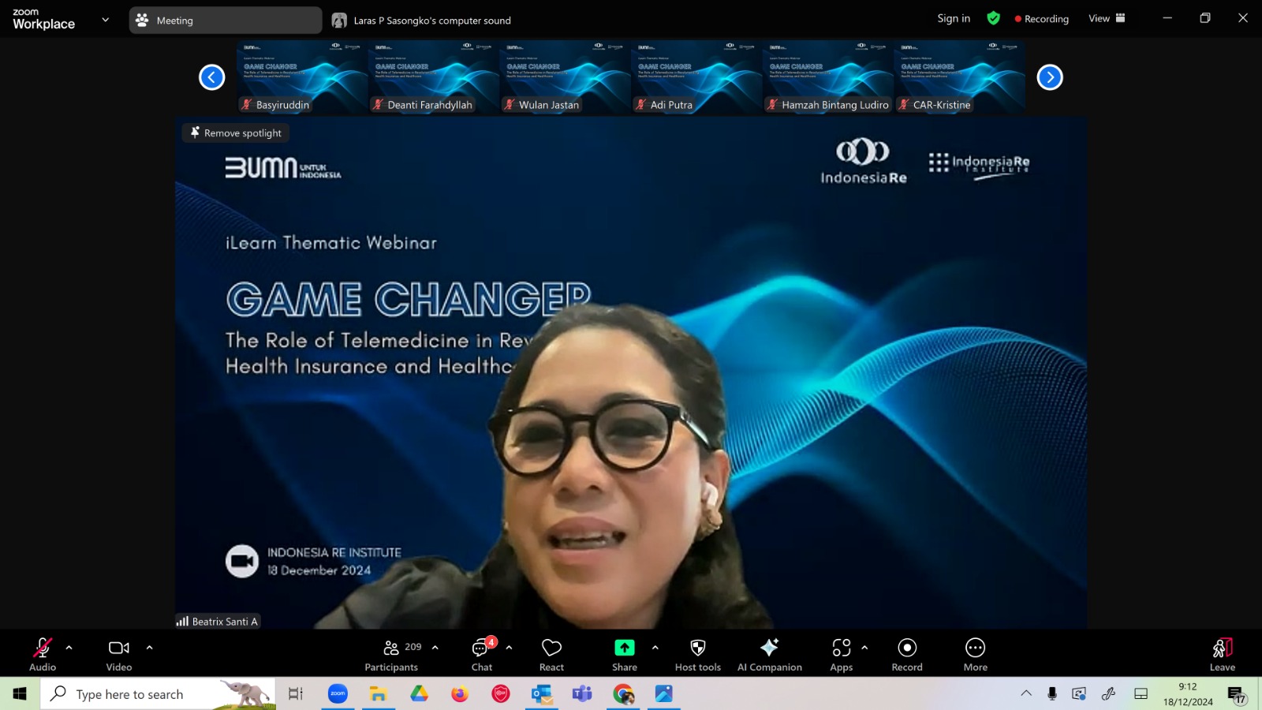Open Task View in taskbar
Screen dimensions: 1262x710
click(296, 694)
